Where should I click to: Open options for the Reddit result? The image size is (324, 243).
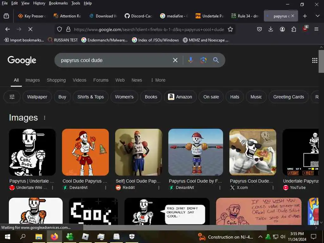coord(159,187)
